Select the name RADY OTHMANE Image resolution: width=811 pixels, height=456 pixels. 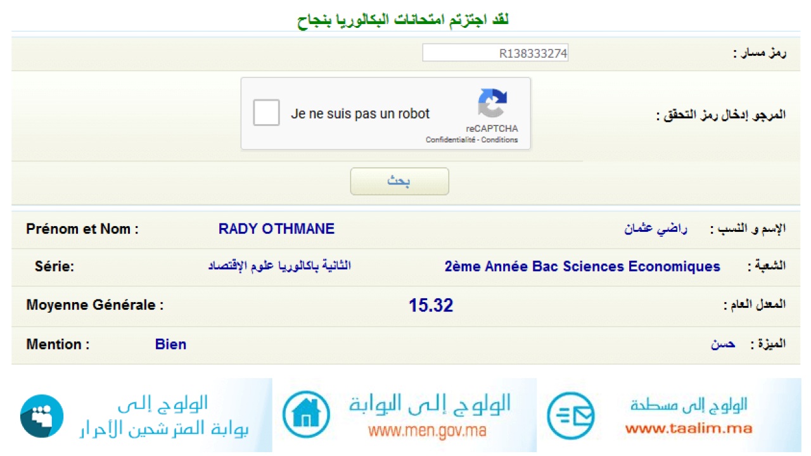click(x=276, y=229)
